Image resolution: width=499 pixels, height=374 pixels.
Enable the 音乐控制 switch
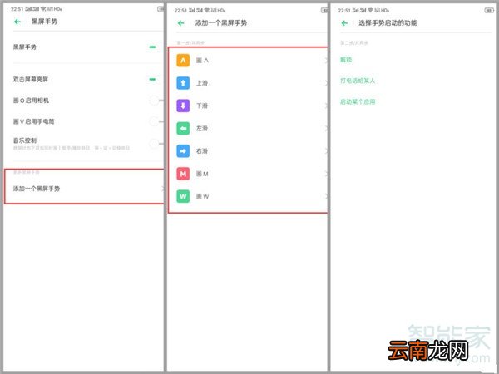point(156,144)
